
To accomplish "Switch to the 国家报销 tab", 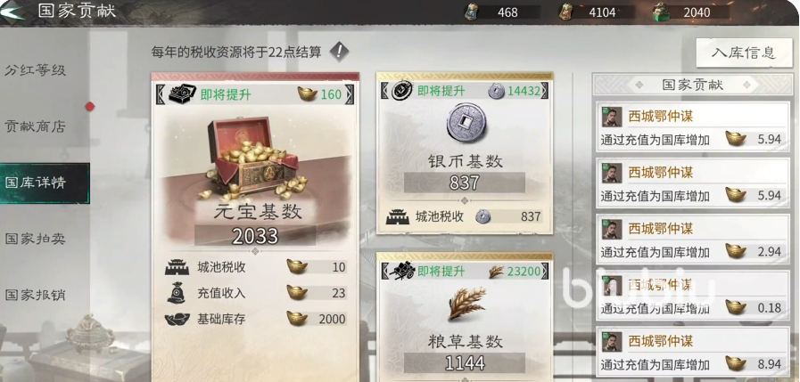I will tap(35, 295).
